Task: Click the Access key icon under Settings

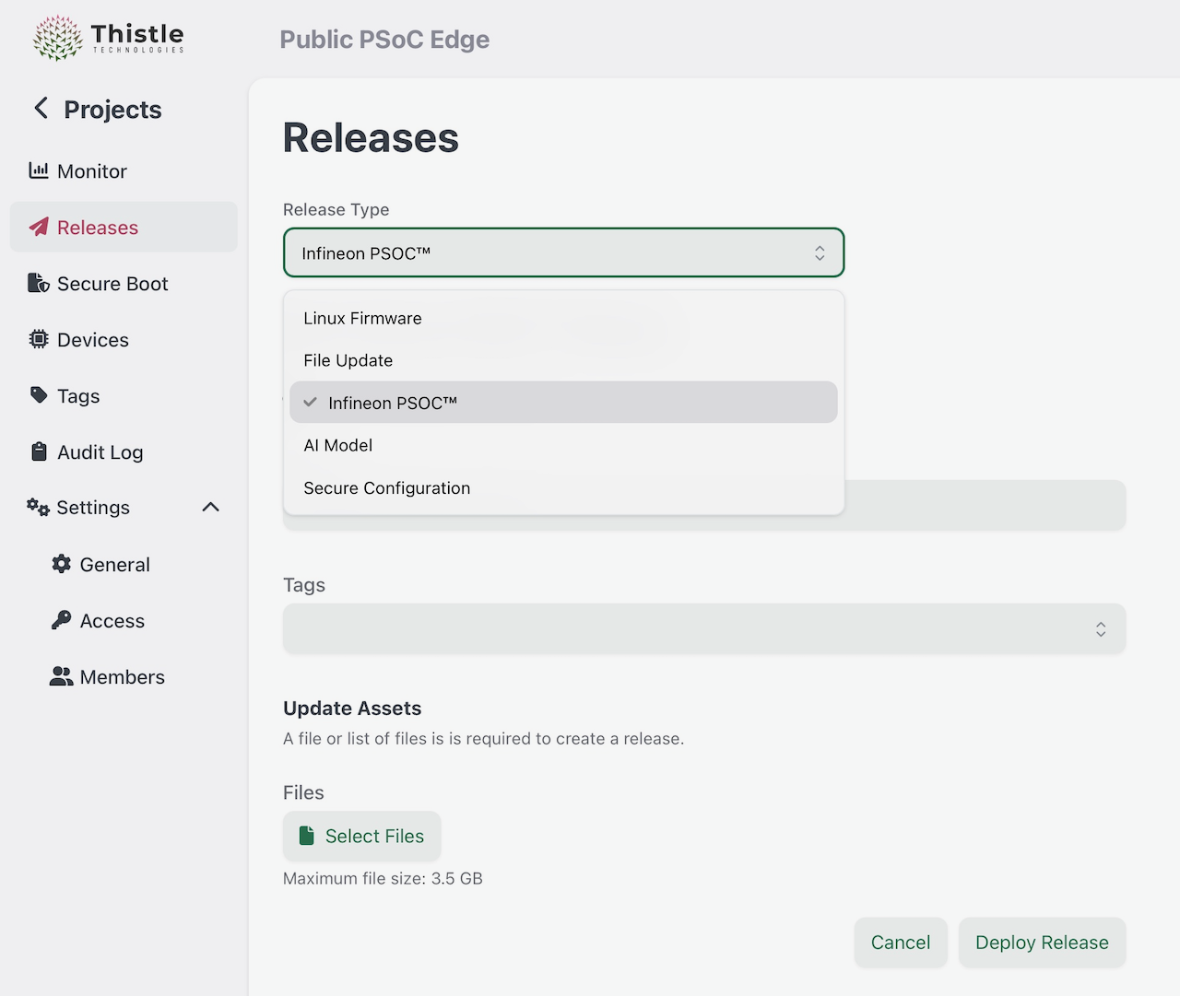Action: point(62,620)
